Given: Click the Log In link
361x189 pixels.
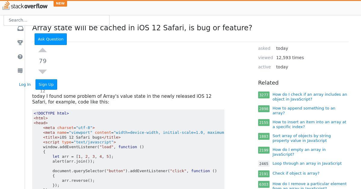Looking at the screenshot, I should pyautogui.click(x=25, y=84).
